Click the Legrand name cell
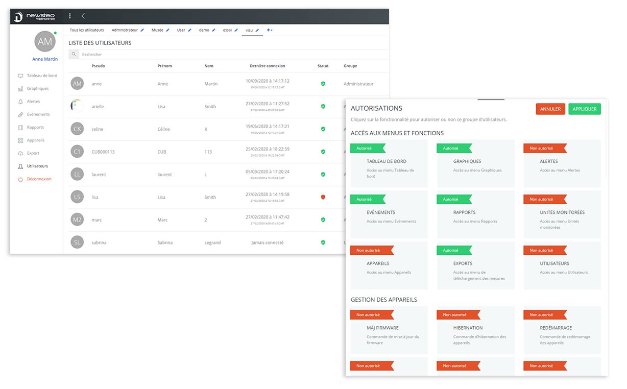627x389 pixels. coord(212,242)
